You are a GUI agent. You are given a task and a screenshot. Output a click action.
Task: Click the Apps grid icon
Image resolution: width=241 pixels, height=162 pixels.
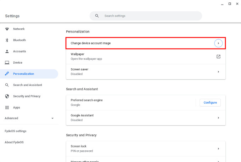click(7, 108)
